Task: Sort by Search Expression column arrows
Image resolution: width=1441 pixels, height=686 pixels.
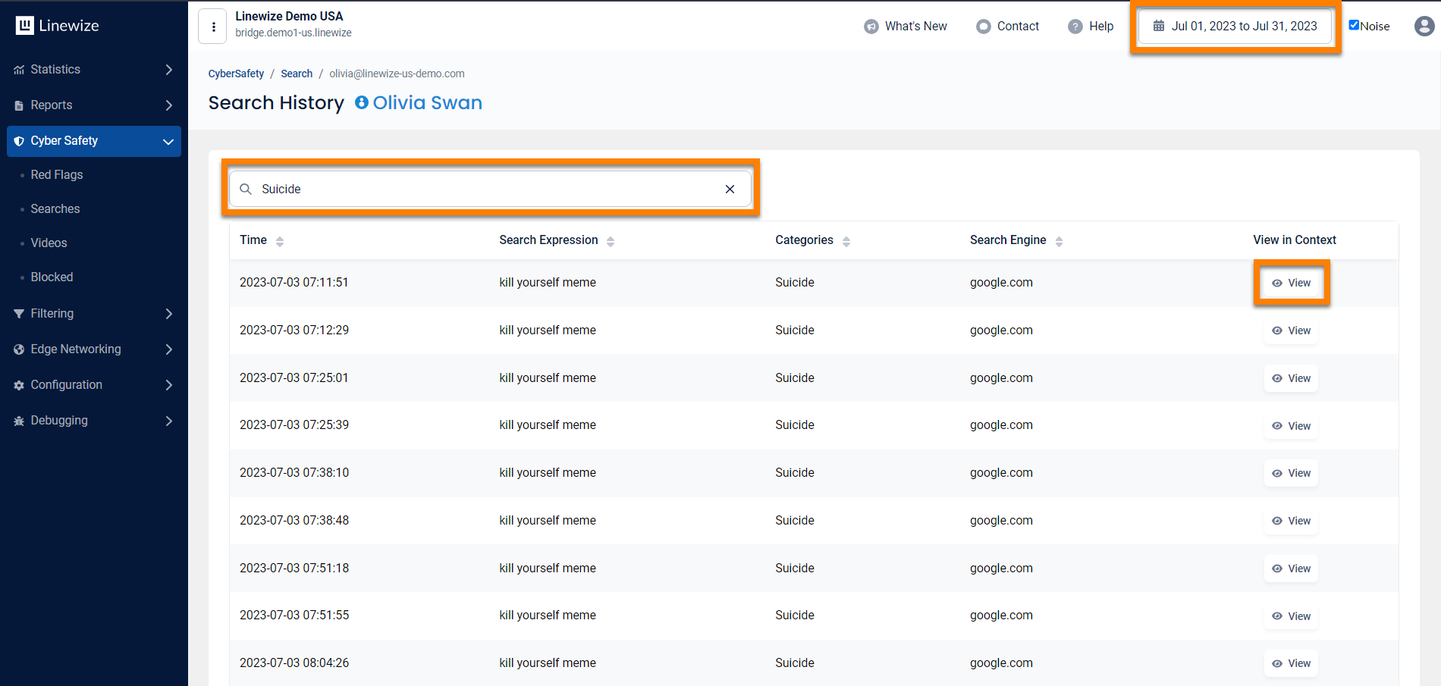Action: pyautogui.click(x=611, y=241)
